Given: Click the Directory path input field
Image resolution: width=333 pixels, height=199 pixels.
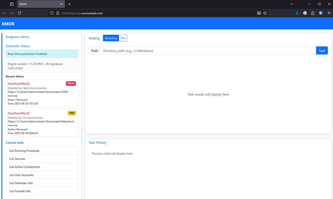Looking at the screenshot, I should (208, 51).
